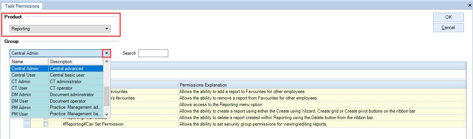Select Central User in the group list

(57, 75)
